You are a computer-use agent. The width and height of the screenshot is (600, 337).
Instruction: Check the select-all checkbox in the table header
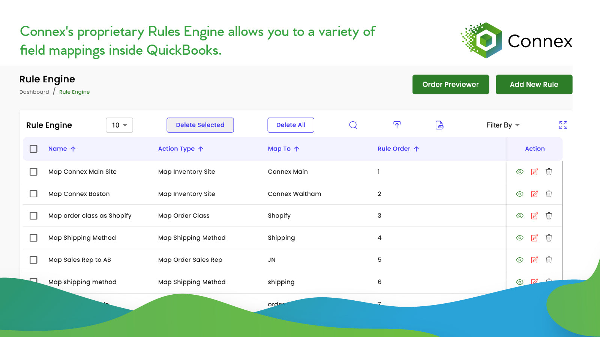click(x=33, y=149)
